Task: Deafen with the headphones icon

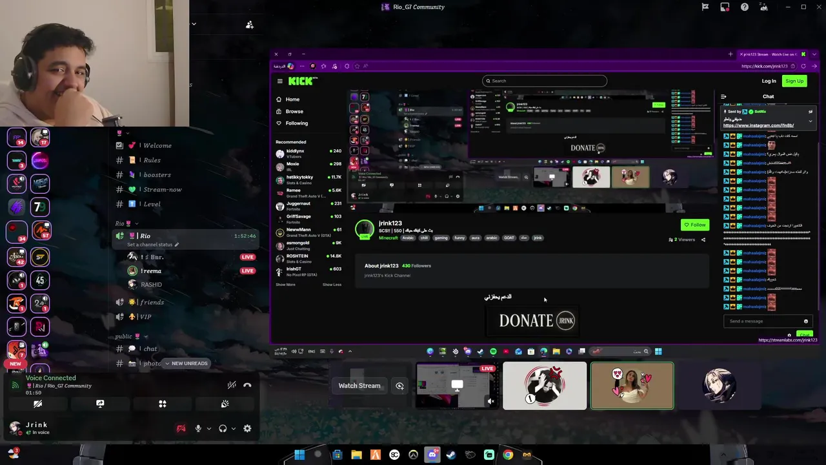Action: [x=223, y=428]
